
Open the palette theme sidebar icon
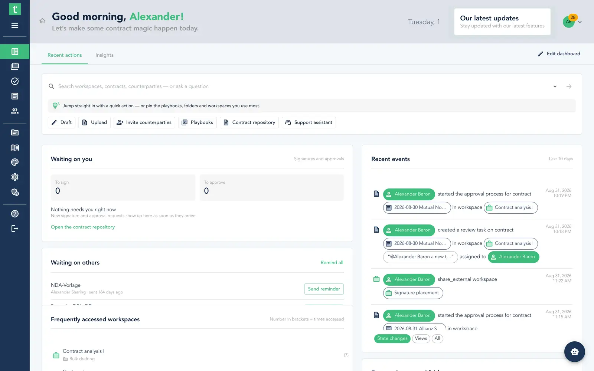pos(15,162)
